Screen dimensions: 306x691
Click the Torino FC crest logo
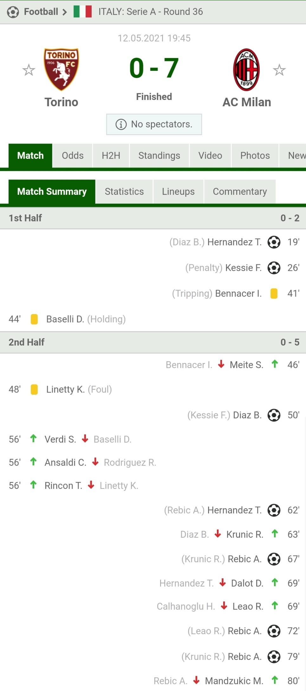pyautogui.click(x=61, y=69)
